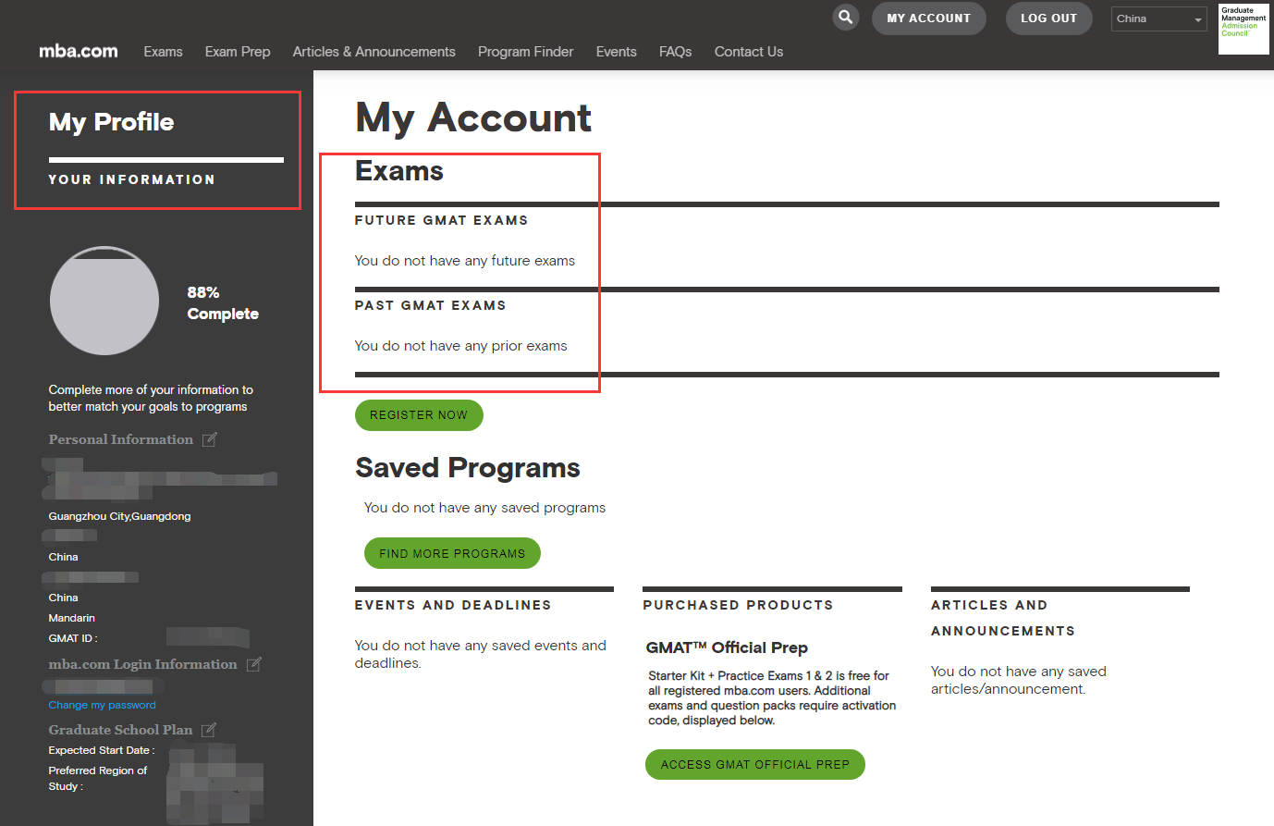
Task: Click the REGISTER NOW button
Action: point(419,415)
